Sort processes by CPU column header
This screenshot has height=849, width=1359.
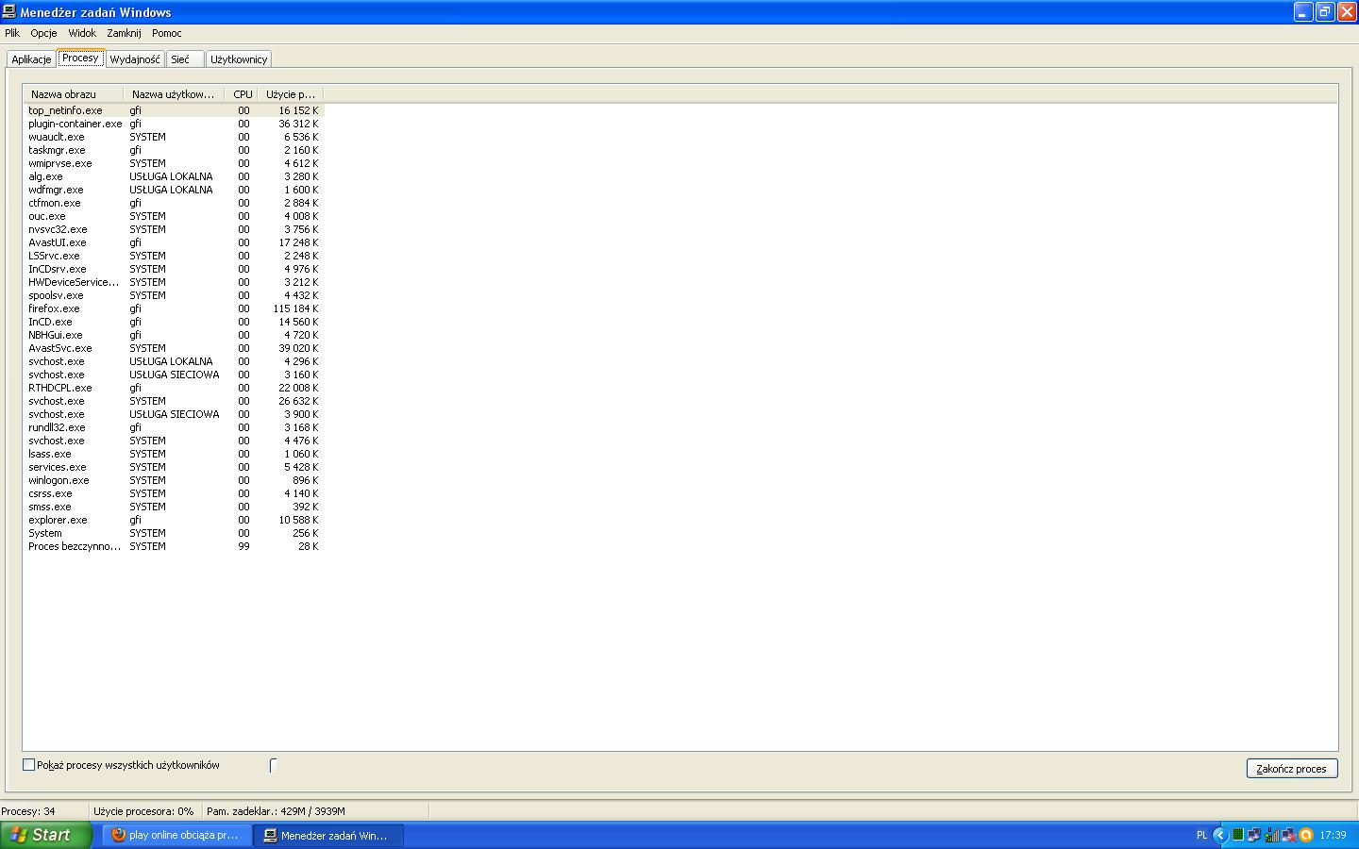(243, 94)
